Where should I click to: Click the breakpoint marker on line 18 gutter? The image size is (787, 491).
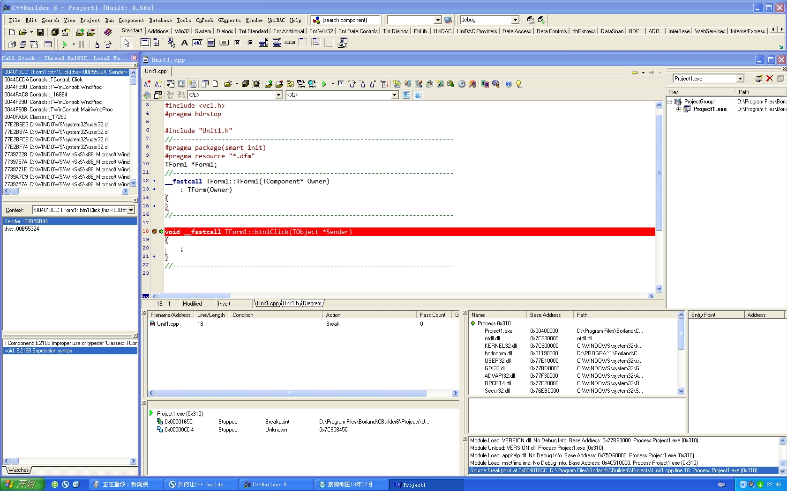point(154,232)
